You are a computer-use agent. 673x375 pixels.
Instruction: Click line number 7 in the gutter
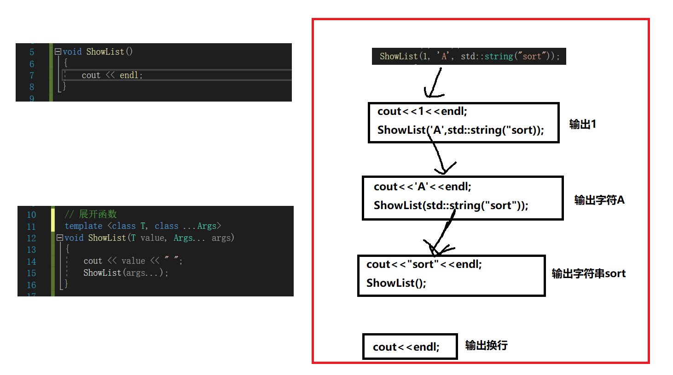tap(32, 75)
